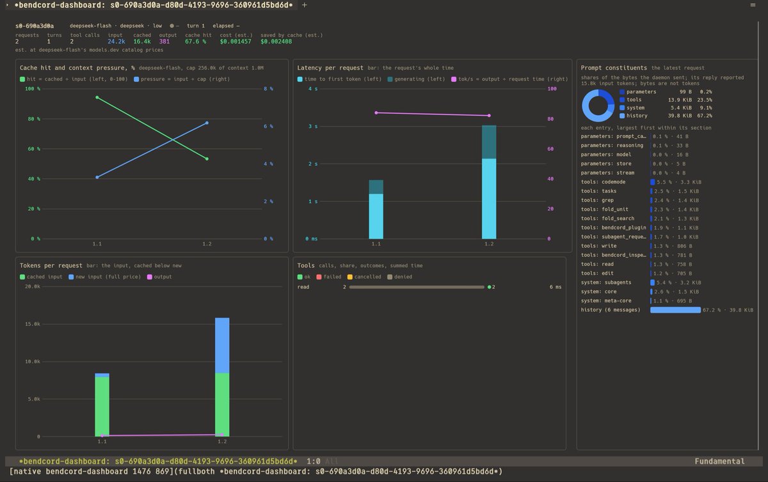Click the 'tools: edit' entry

[597, 274]
